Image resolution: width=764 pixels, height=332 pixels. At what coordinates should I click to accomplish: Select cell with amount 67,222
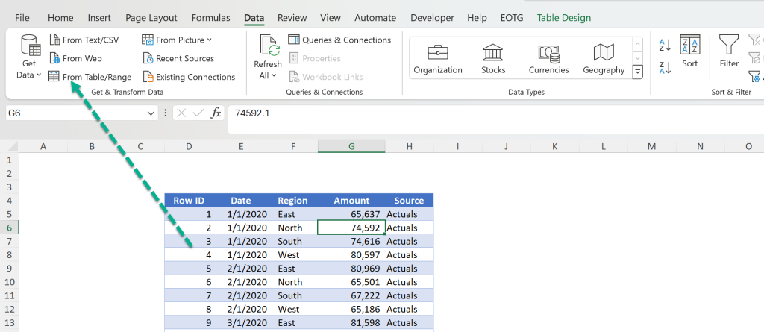coord(351,295)
